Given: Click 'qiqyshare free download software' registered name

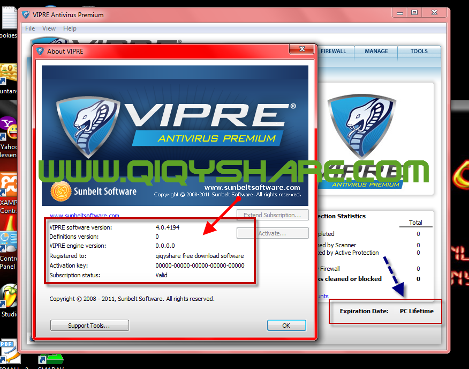Looking at the screenshot, I should click(200, 256).
